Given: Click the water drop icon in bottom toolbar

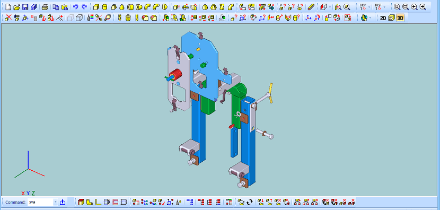Looking at the screenshot, I should click(179, 202).
